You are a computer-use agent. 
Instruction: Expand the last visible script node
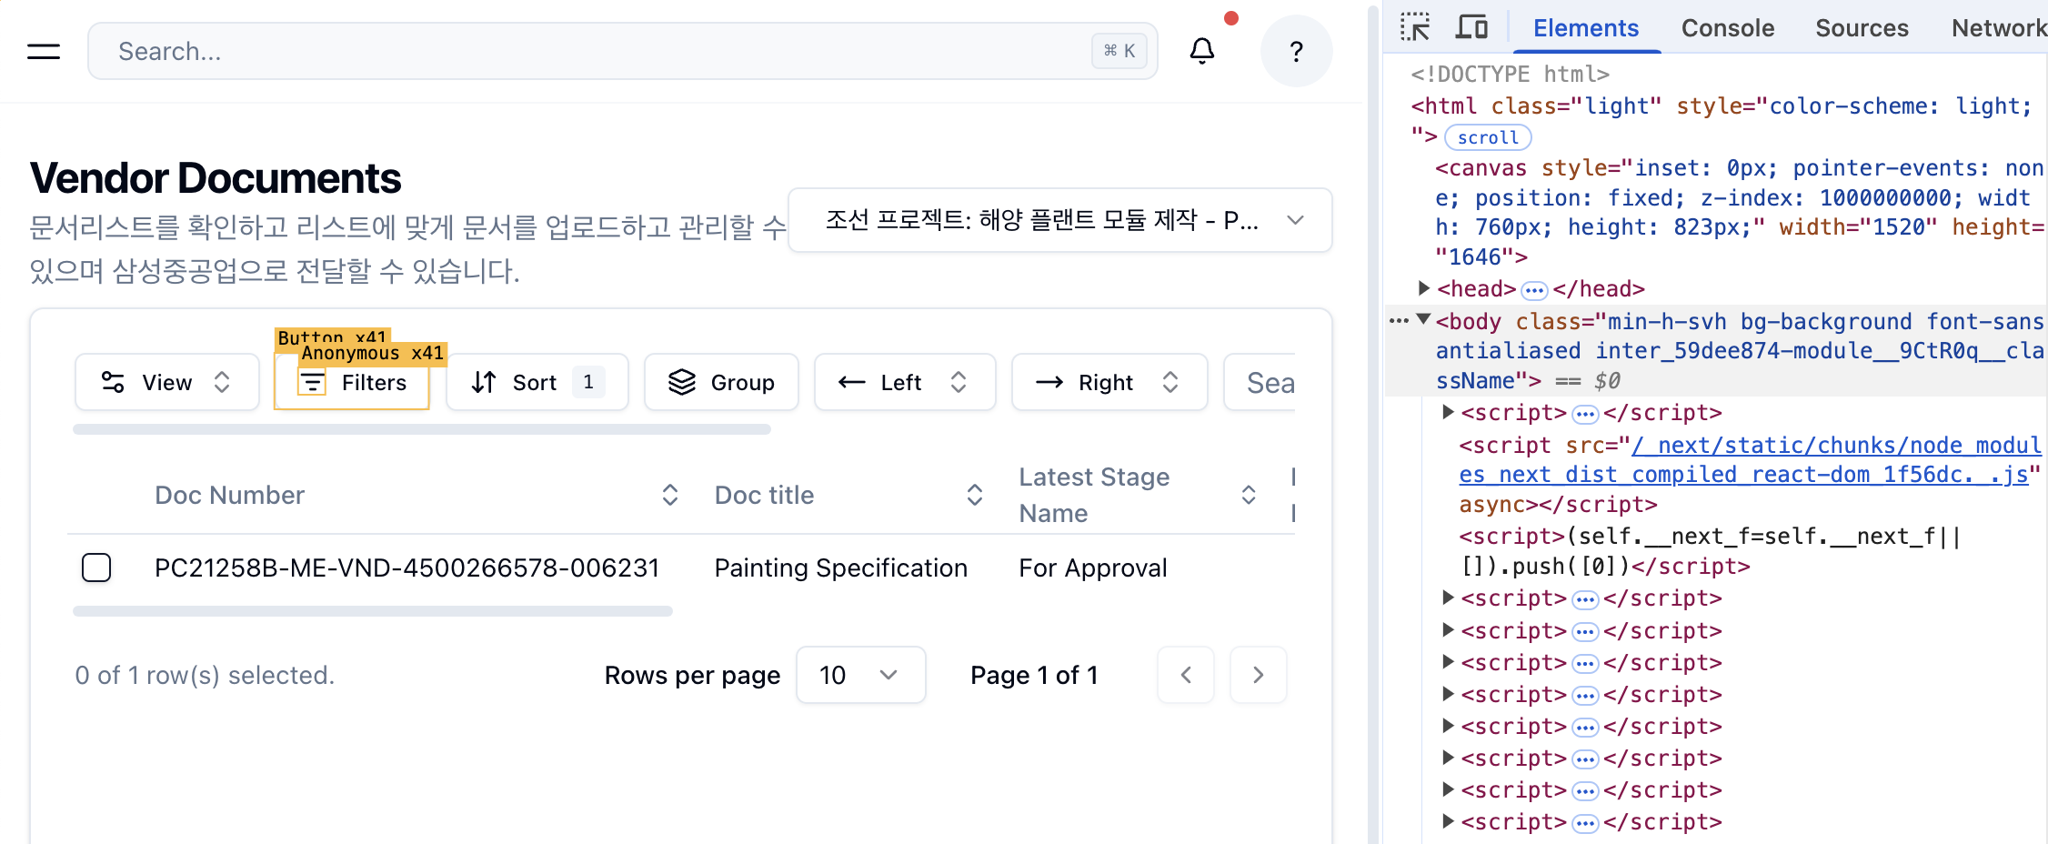tap(1448, 821)
